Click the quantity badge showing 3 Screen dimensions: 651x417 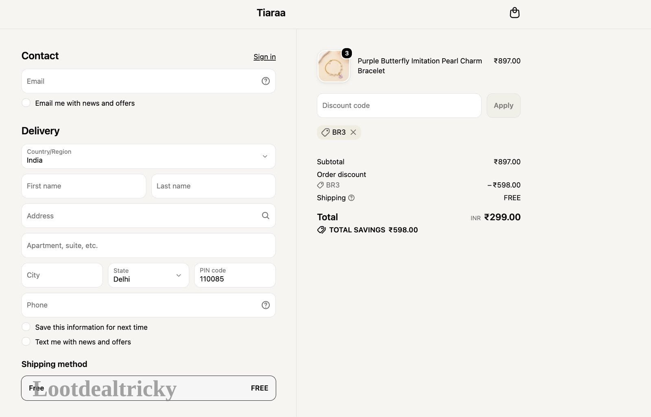tap(347, 53)
